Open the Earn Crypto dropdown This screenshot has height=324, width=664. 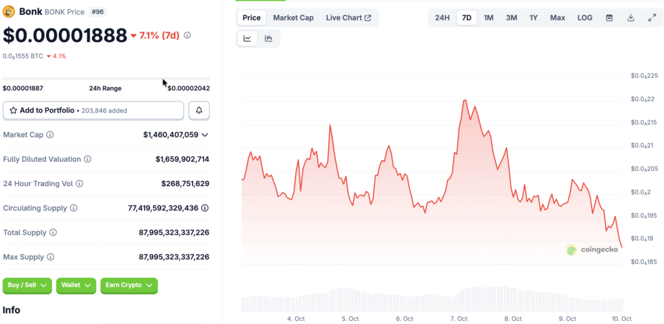point(128,285)
